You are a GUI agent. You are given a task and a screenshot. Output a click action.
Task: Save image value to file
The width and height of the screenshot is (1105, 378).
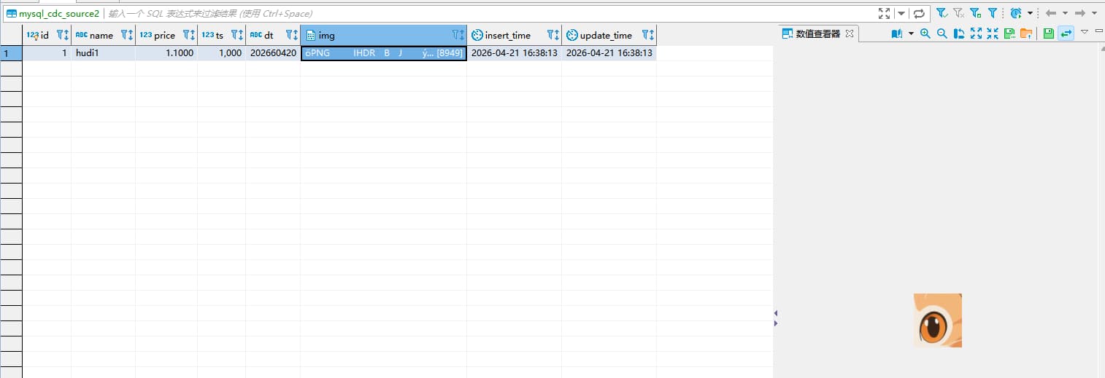click(1009, 34)
